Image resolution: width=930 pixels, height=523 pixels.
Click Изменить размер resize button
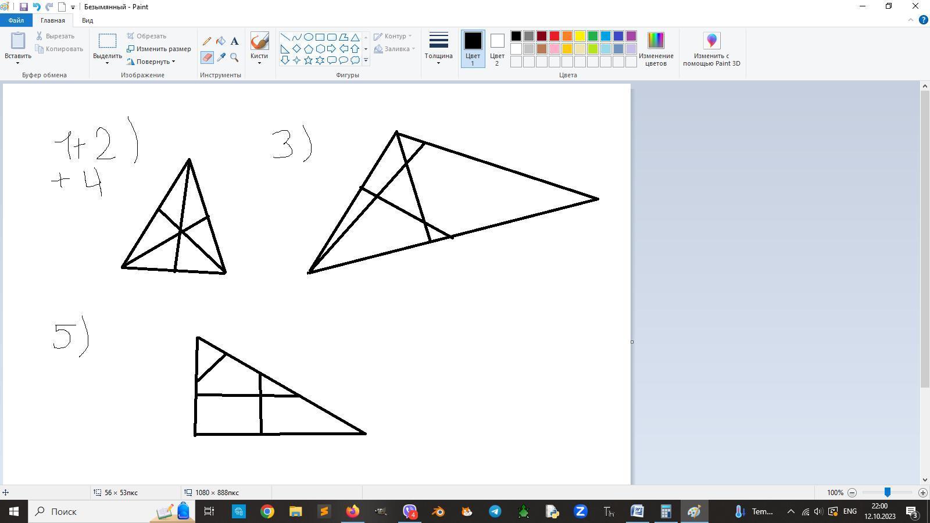pyautogui.click(x=159, y=49)
